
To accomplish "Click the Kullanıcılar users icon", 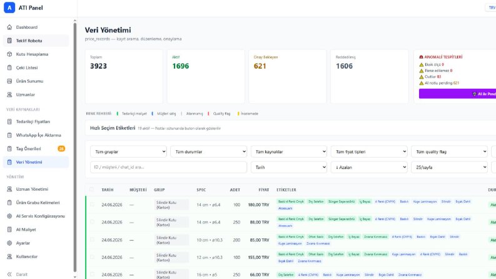I will [x=9, y=256].
